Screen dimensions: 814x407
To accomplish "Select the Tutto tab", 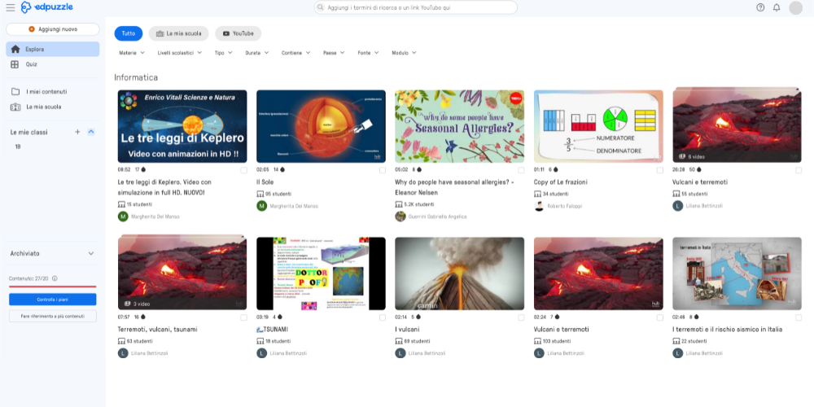I will (x=129, y=33).
